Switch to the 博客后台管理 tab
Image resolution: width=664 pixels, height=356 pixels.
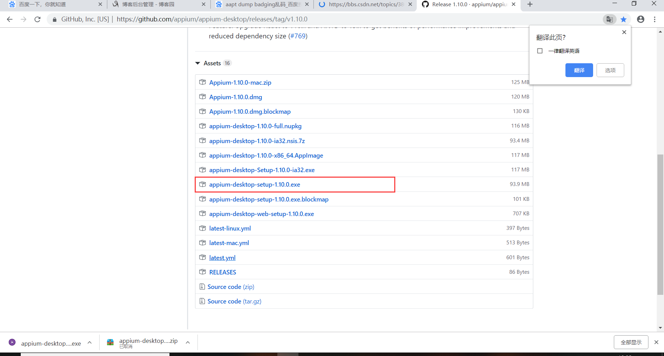coord(158,4)
